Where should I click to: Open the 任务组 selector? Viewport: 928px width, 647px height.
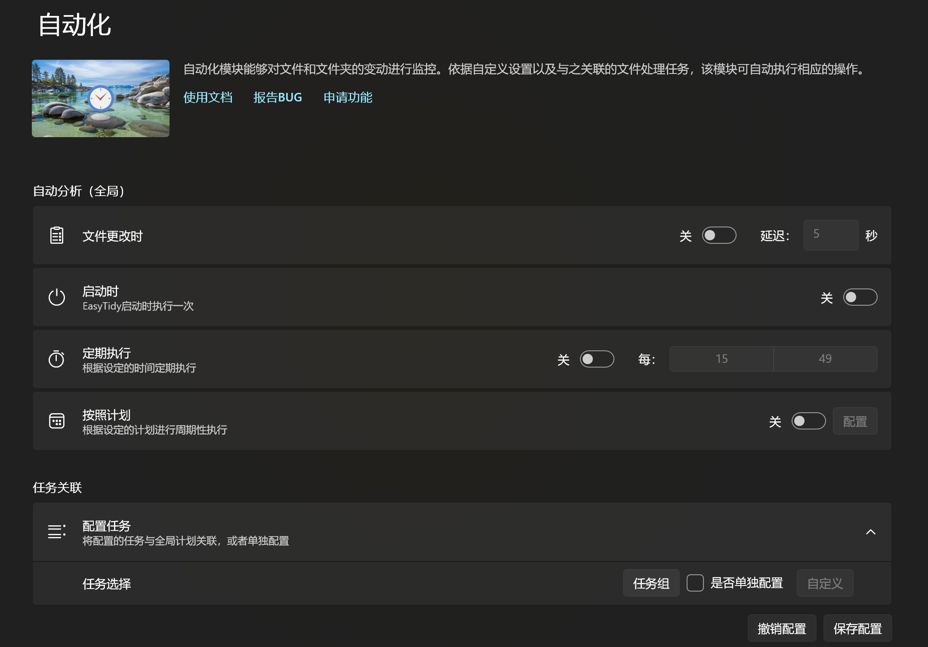(651, 583)
